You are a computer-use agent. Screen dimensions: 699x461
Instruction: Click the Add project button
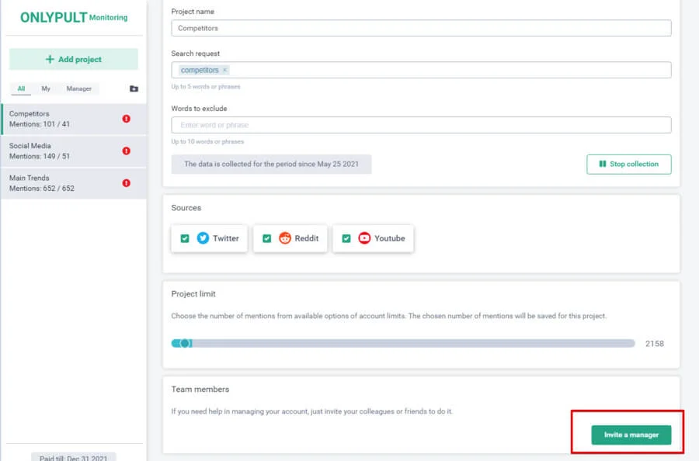74,59
